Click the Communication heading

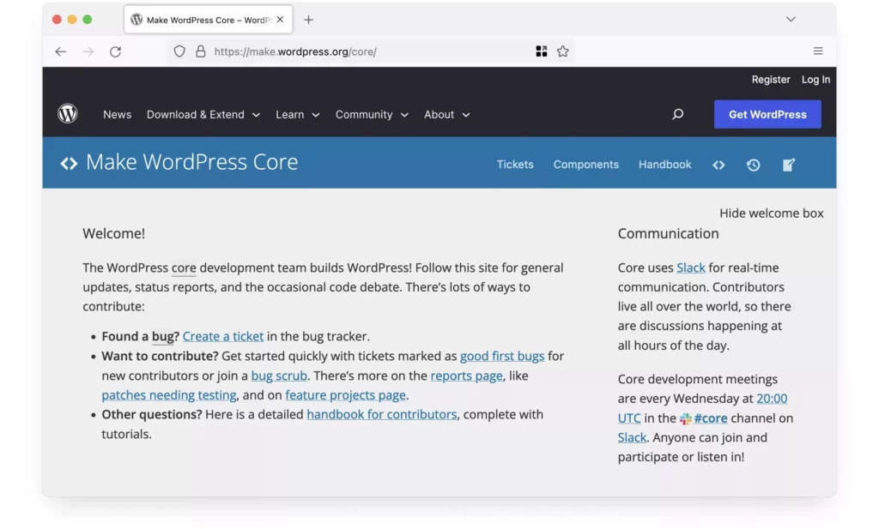point(668,233)
